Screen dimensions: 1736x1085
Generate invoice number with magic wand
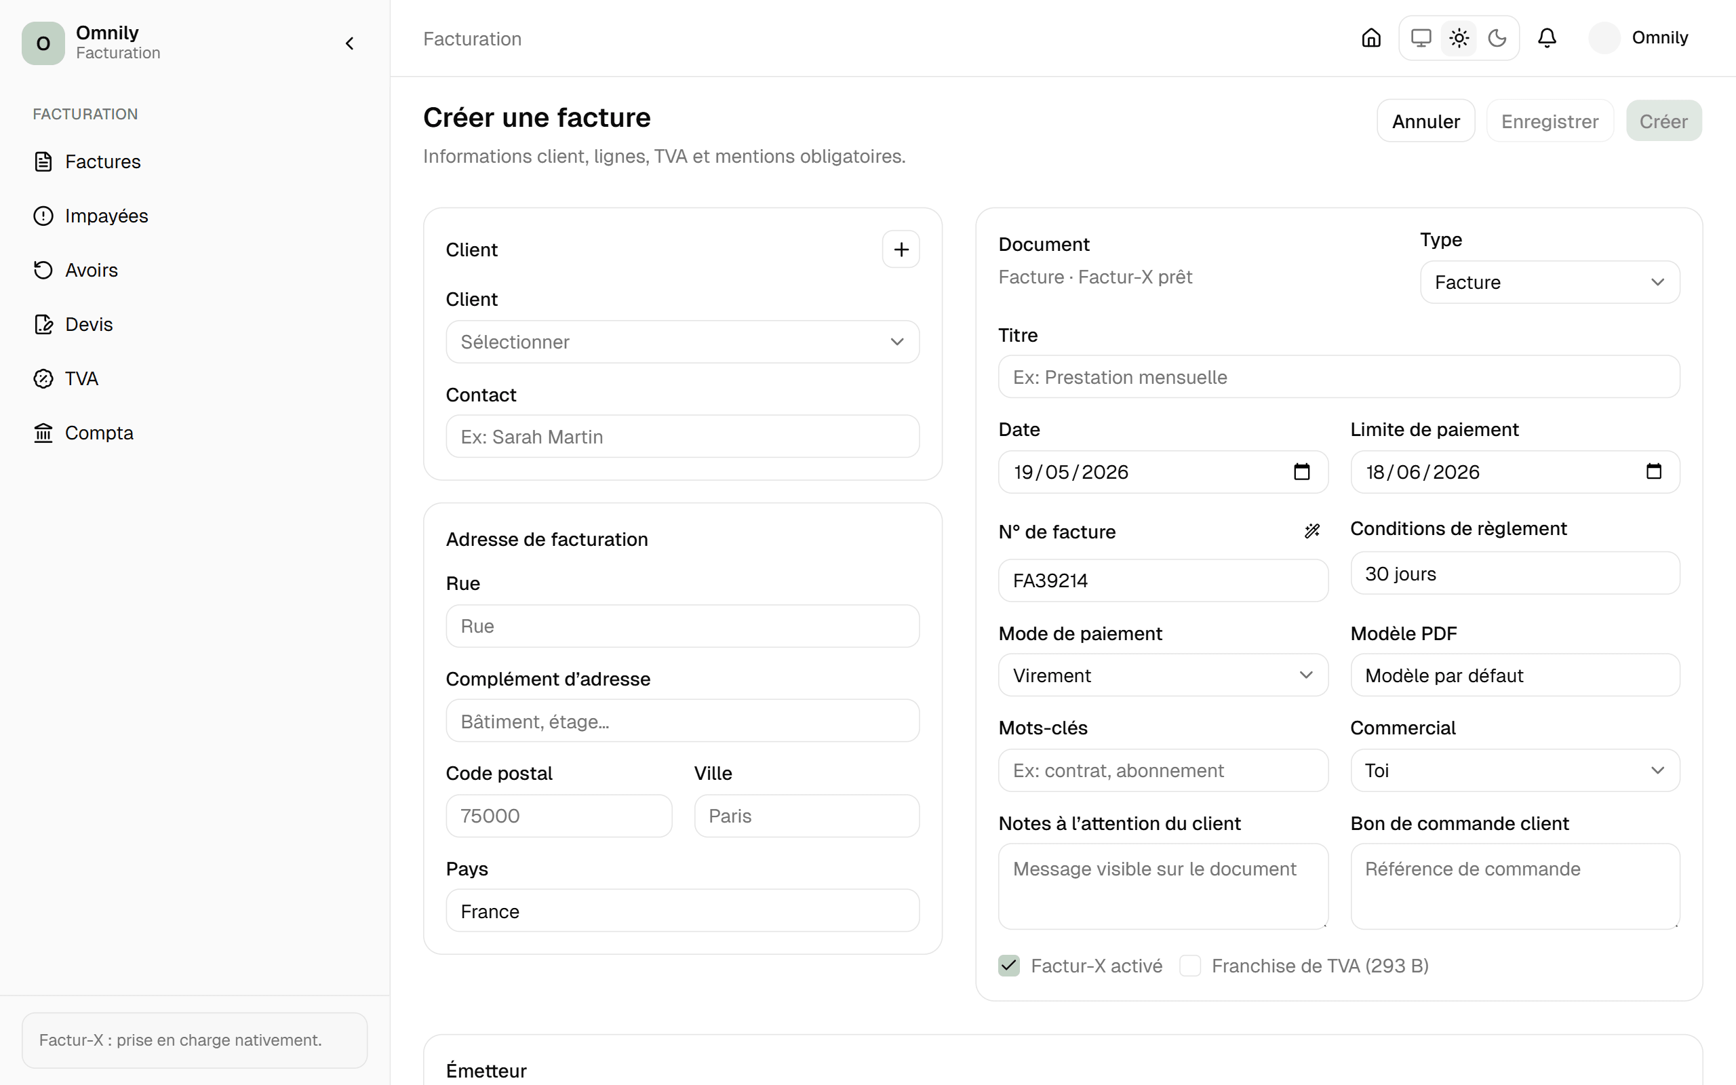[x=1312, y=531]
